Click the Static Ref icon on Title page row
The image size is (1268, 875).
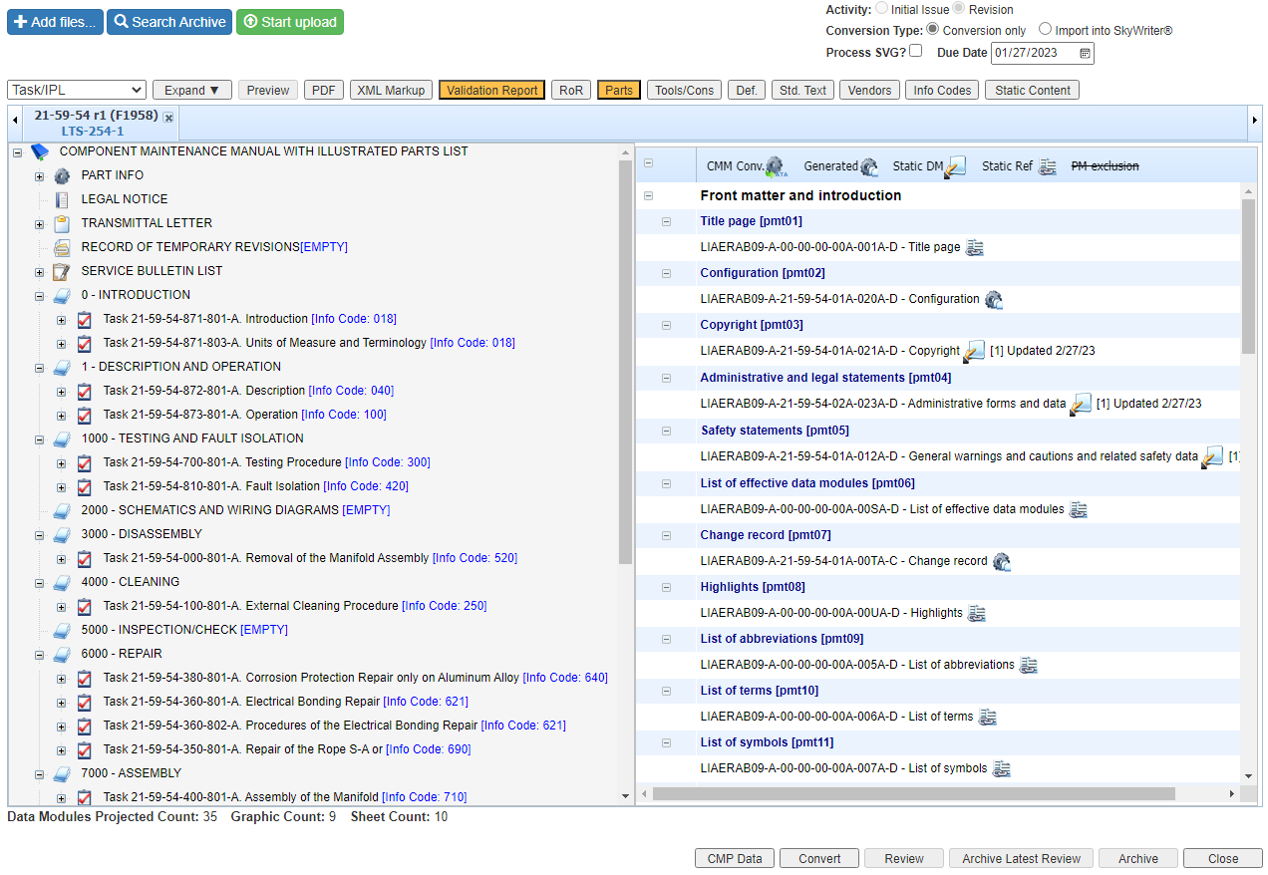pos(975,247)
